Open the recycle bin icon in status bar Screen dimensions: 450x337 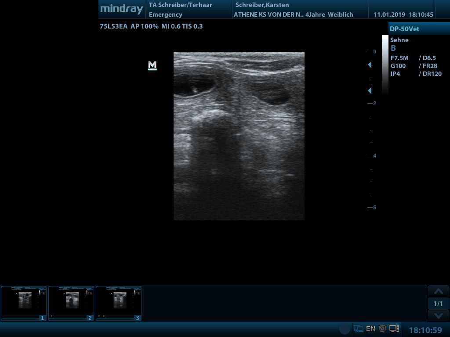pyautogui.click(x=382, y=329)
